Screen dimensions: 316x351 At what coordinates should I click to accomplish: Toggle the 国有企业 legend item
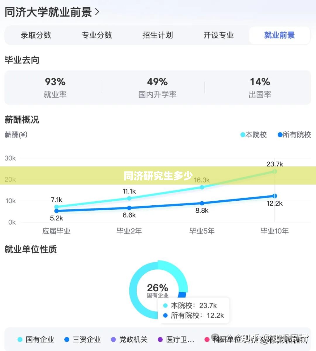pos(36,340)
